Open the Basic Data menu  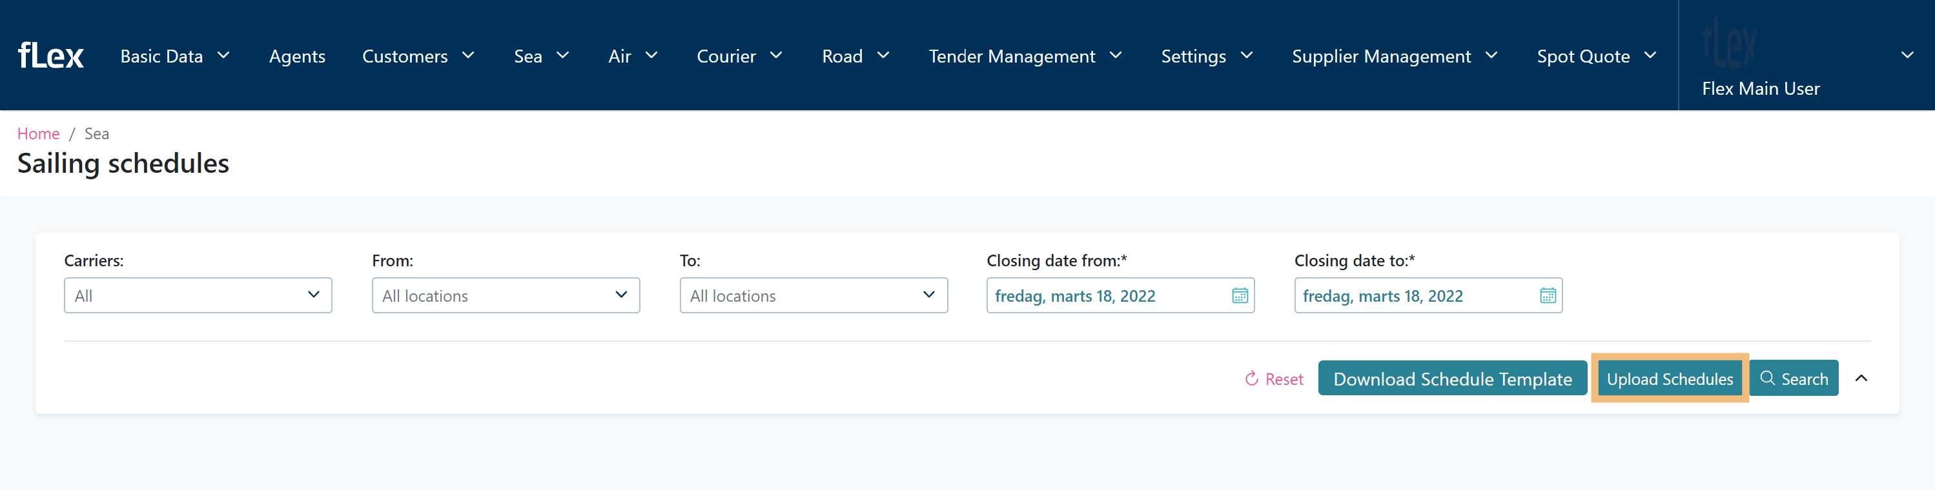click(174, 56)
